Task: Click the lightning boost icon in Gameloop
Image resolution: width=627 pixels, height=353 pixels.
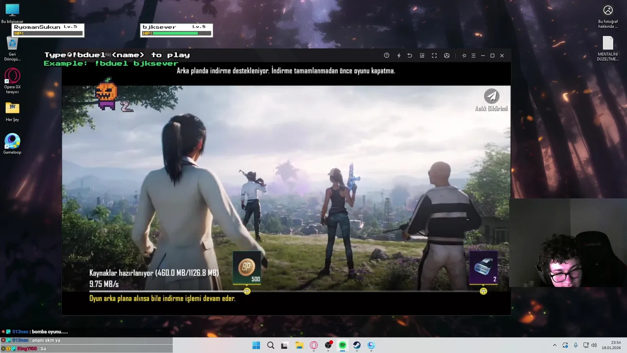Action: pos(399,55)
